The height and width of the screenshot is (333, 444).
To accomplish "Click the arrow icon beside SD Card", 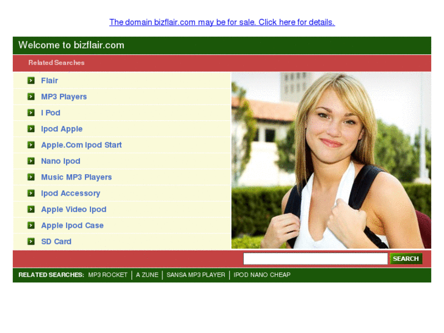I will pyautogui.click(x=31, y=241).
